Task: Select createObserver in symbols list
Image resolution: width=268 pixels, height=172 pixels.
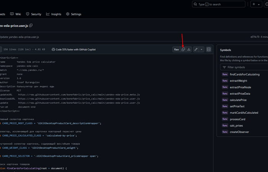Action: (x=239, y=132)
